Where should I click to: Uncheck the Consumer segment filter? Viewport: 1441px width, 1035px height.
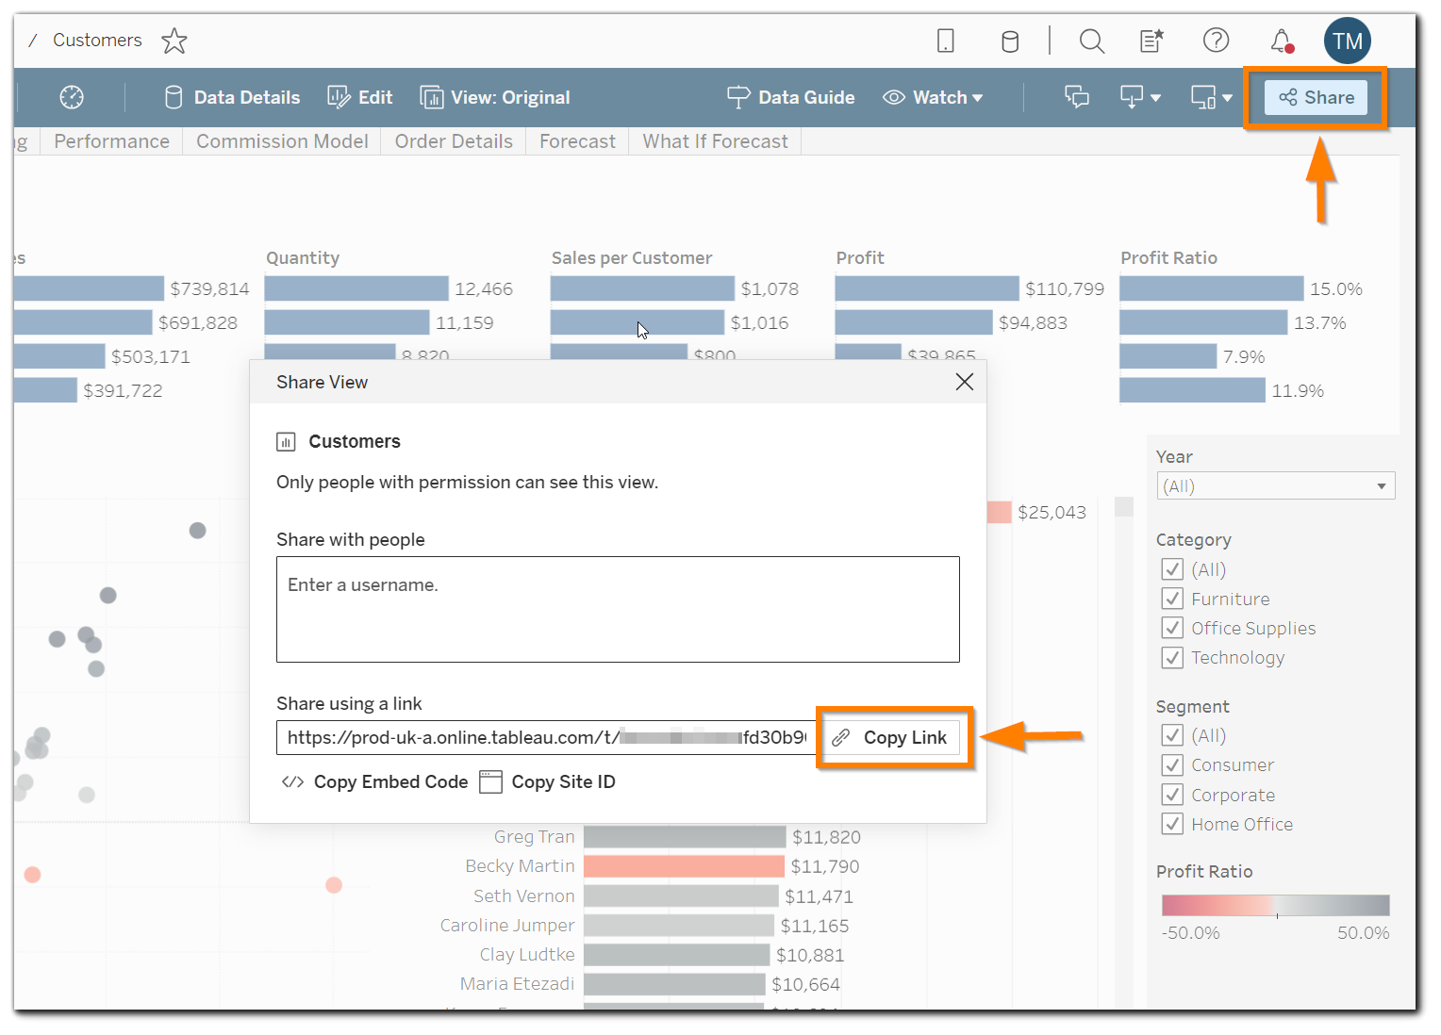click(x=1172, y=764)
